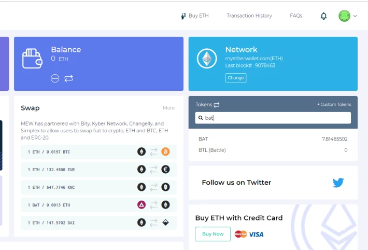Click the Ethereum network logo
Viewport: 368px width, 250px height.
pyautogui.click(x=207, y=59)
